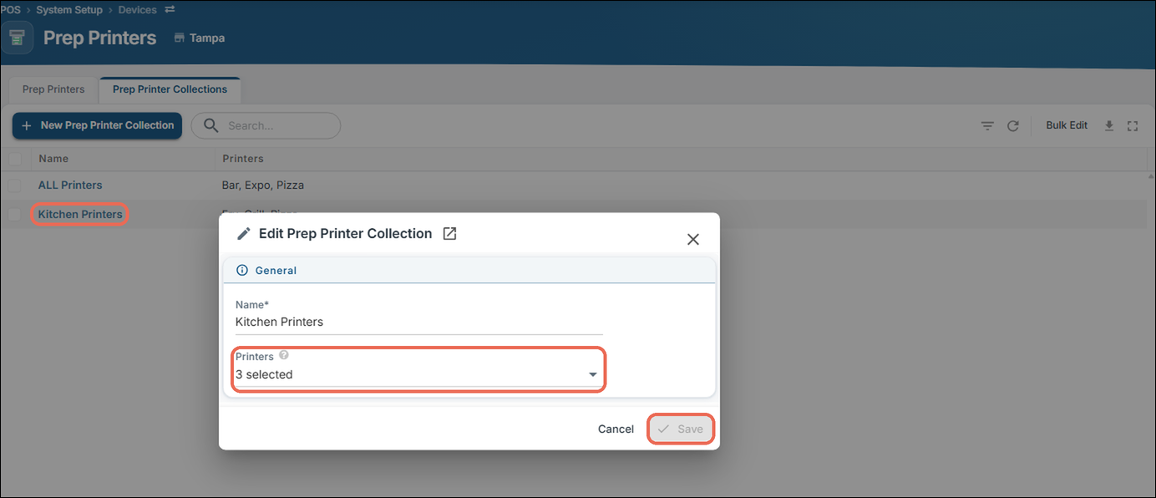Image resolution: width=1156 pixels, height=498 pixels.
Task: Select the Prep Printer Collections tab
Action: pyautogui.click(x=170, y=89)
